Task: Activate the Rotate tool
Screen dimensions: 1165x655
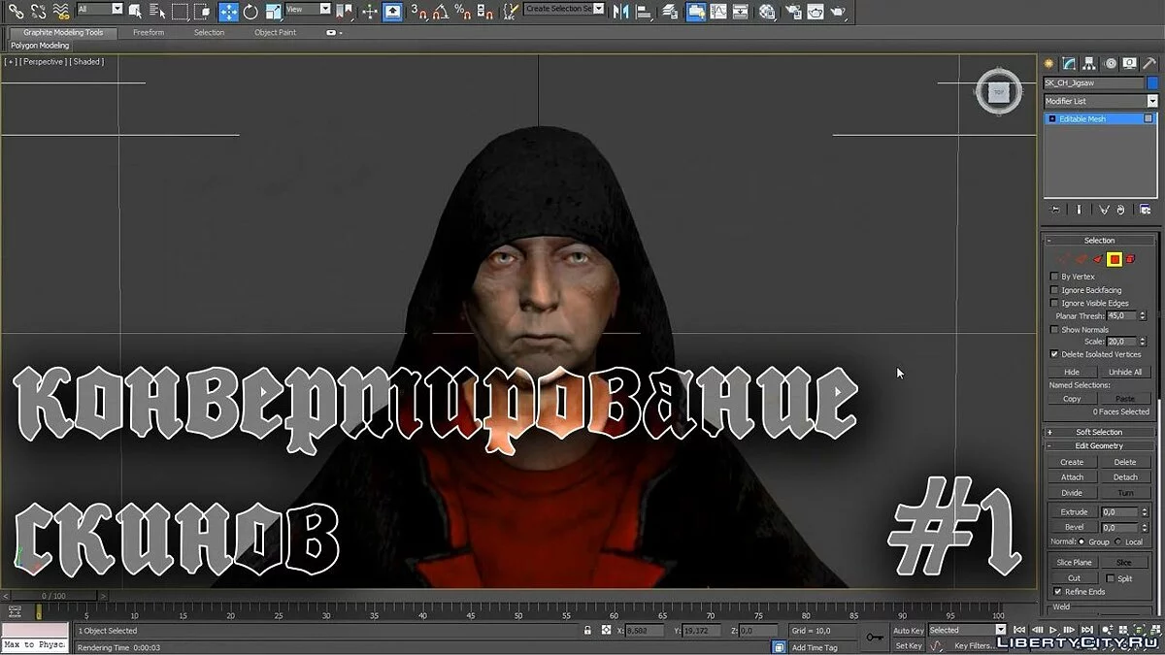Action: [x=250, y=12]
